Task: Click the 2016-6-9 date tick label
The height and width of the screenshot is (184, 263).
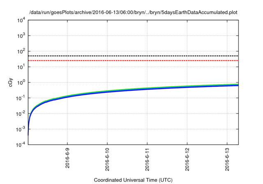Action: click(67, 158)
